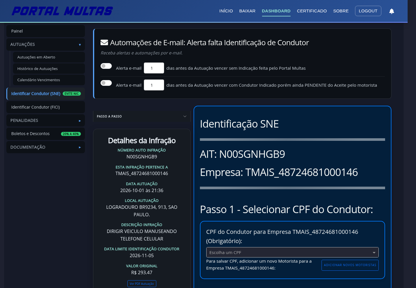Viewport: 416px width, 288px height.
Task: Toggle e-mail alert for Autuação sem Indicação
Action: [x=106, y=66]
